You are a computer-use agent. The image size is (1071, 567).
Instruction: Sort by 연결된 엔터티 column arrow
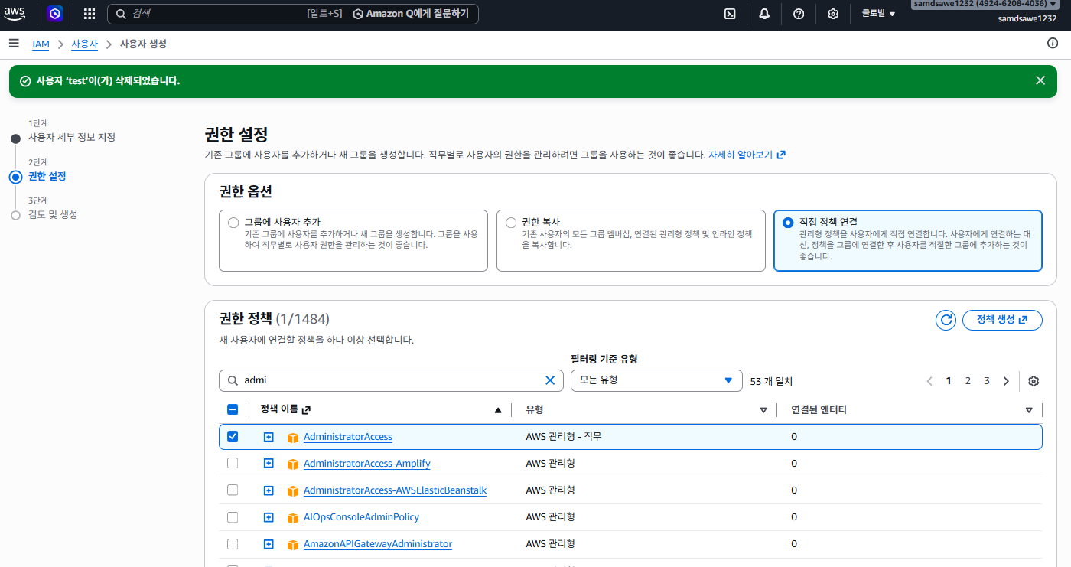point(1029,410)
